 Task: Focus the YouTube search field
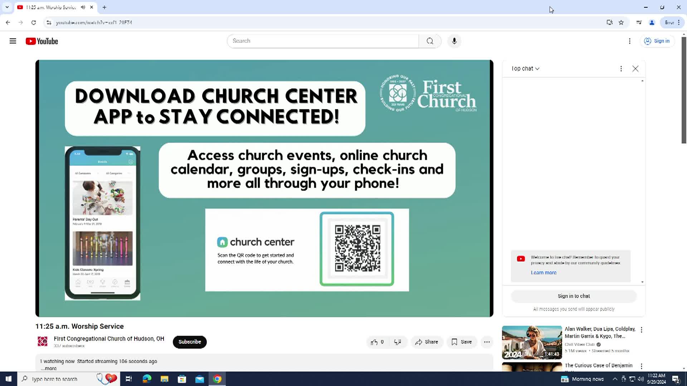(x=323, y=41)
